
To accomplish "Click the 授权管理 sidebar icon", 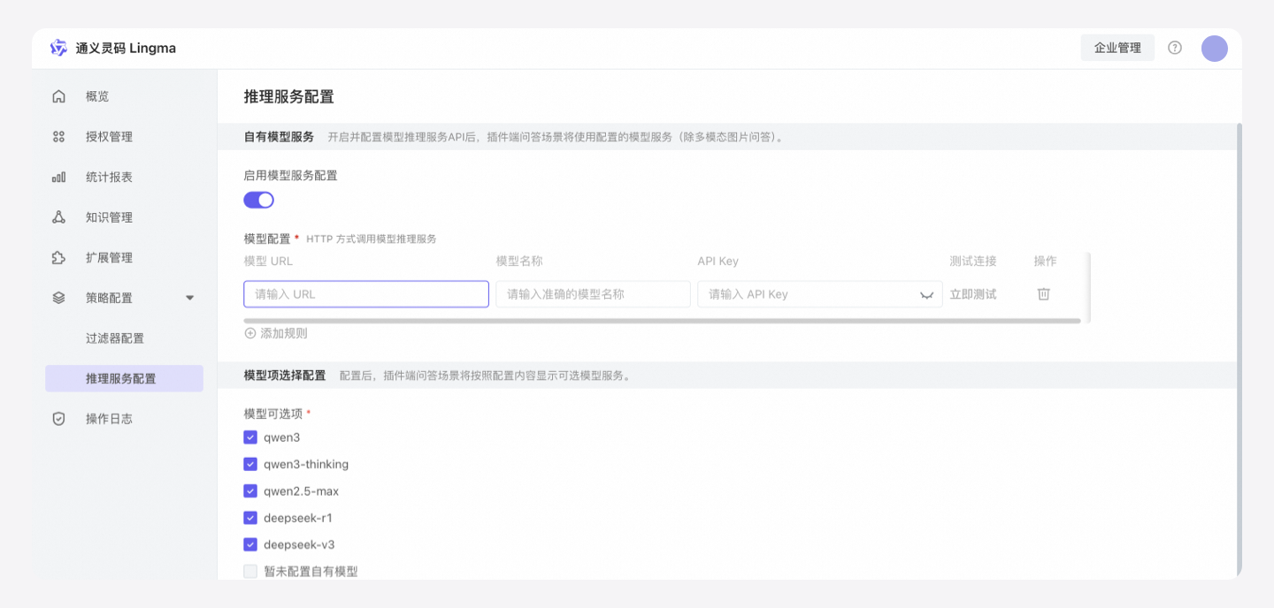I will click(58, 137).
